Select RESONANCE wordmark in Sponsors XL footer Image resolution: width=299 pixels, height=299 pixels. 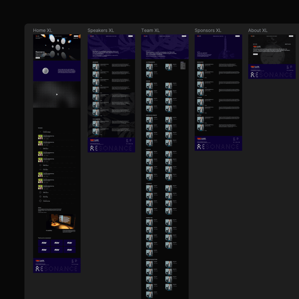[x=218, y=147]
